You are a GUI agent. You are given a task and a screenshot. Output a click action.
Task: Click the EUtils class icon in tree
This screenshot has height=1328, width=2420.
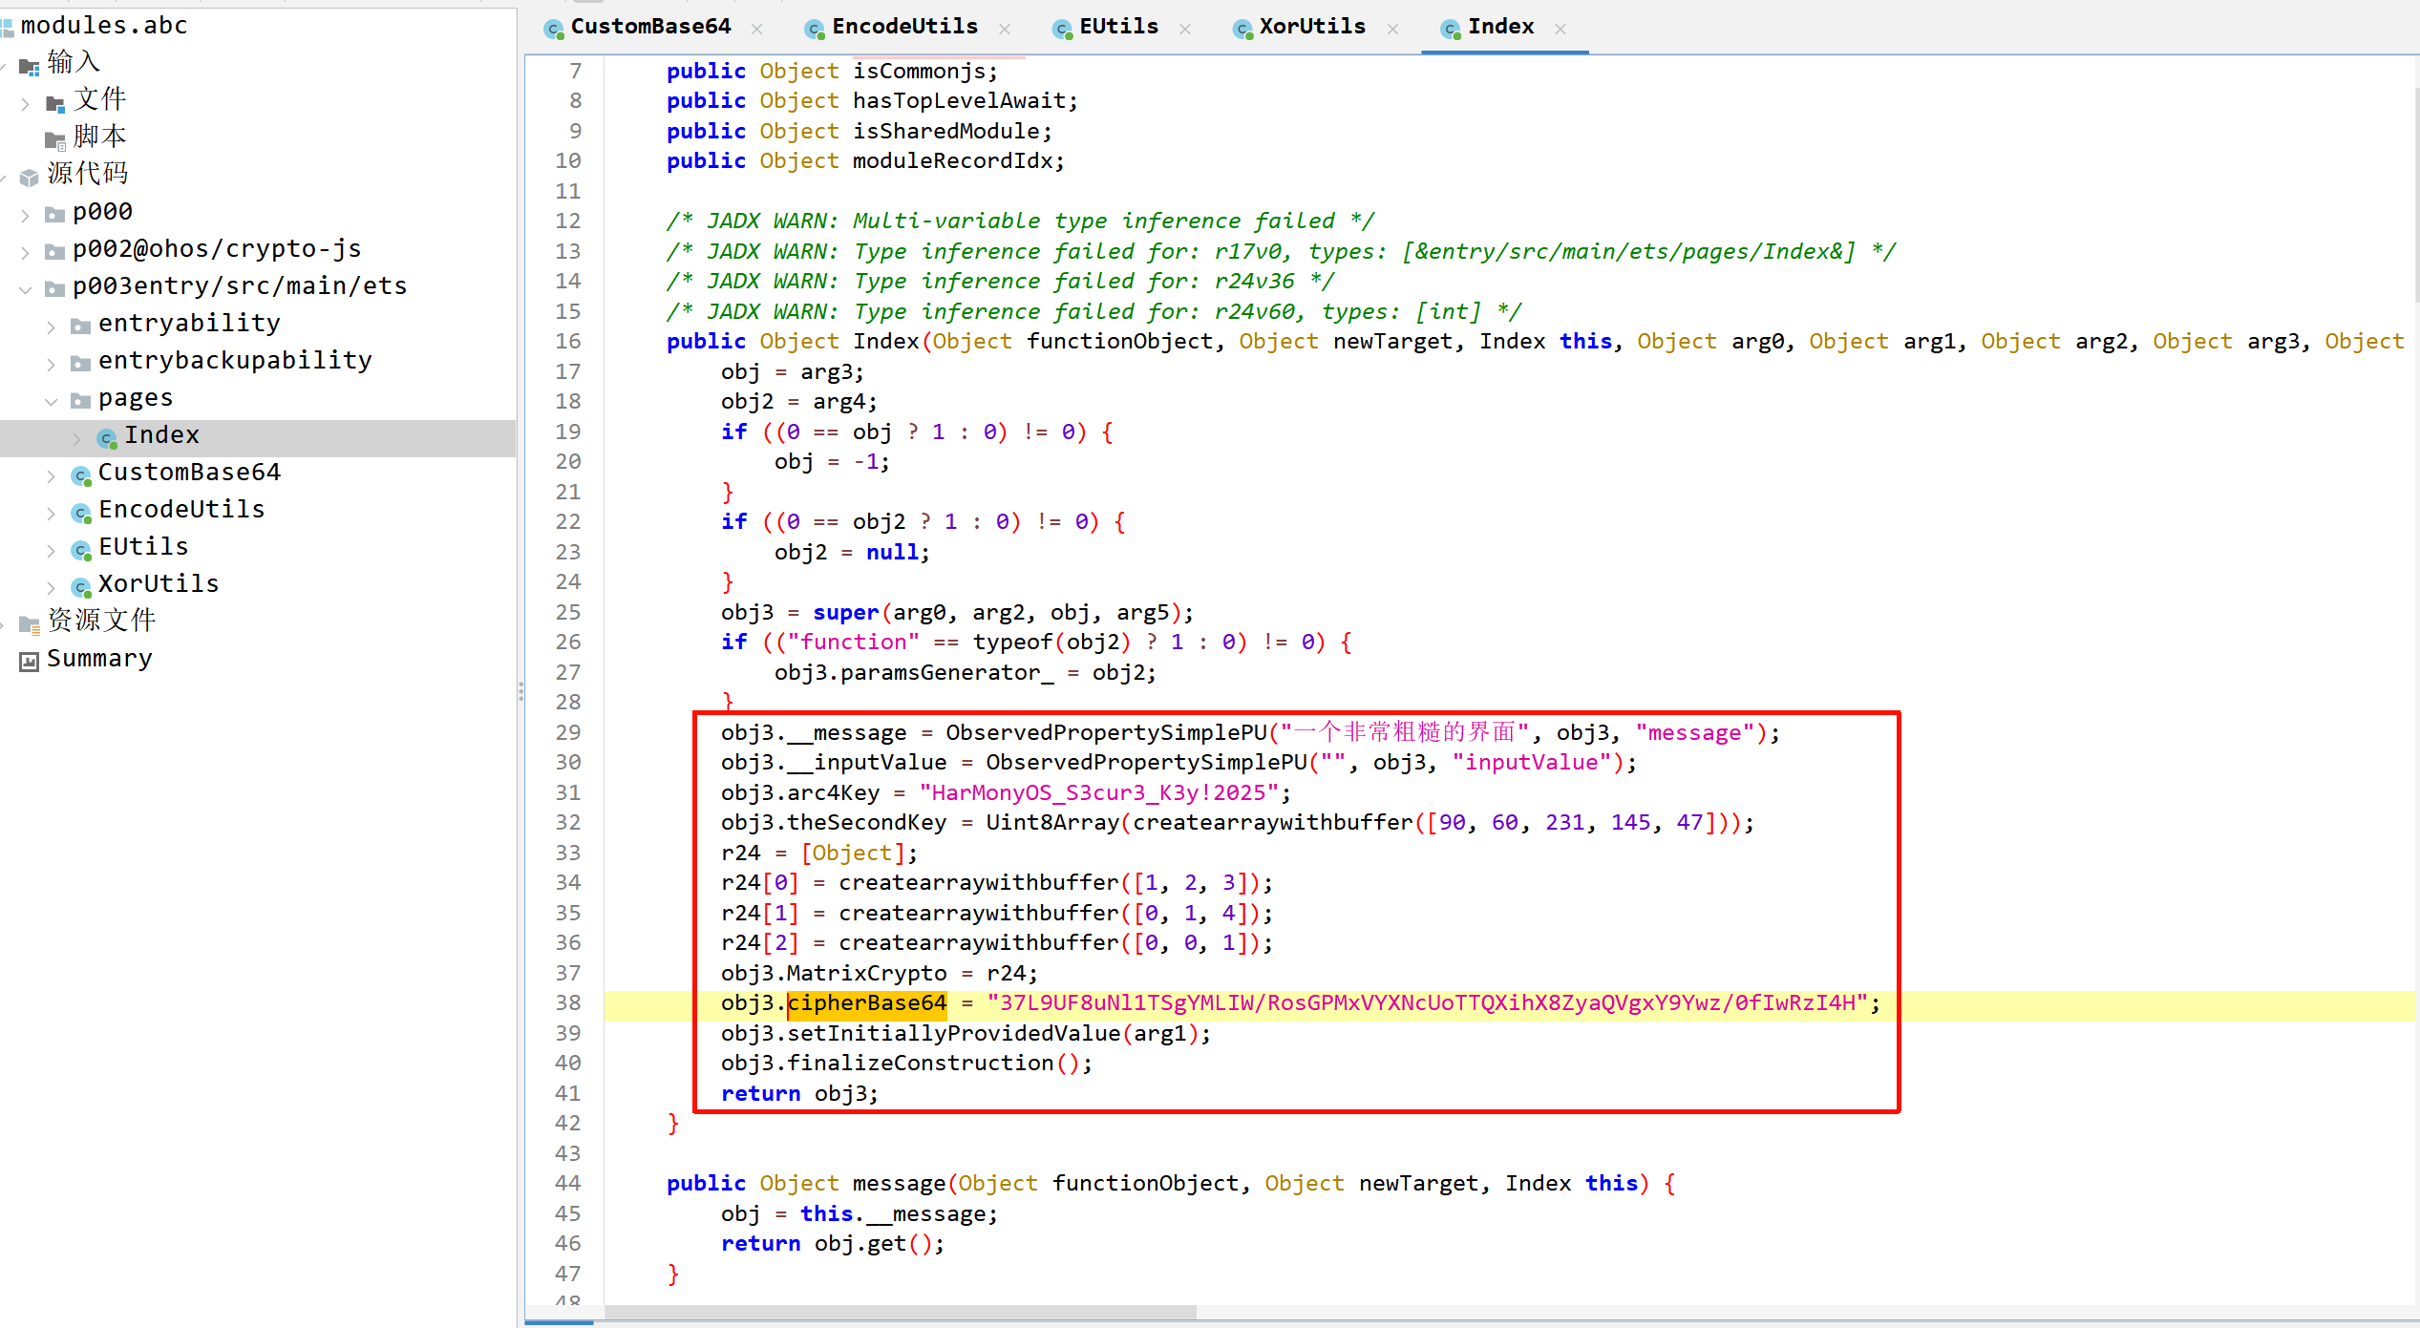click(81, 549)
